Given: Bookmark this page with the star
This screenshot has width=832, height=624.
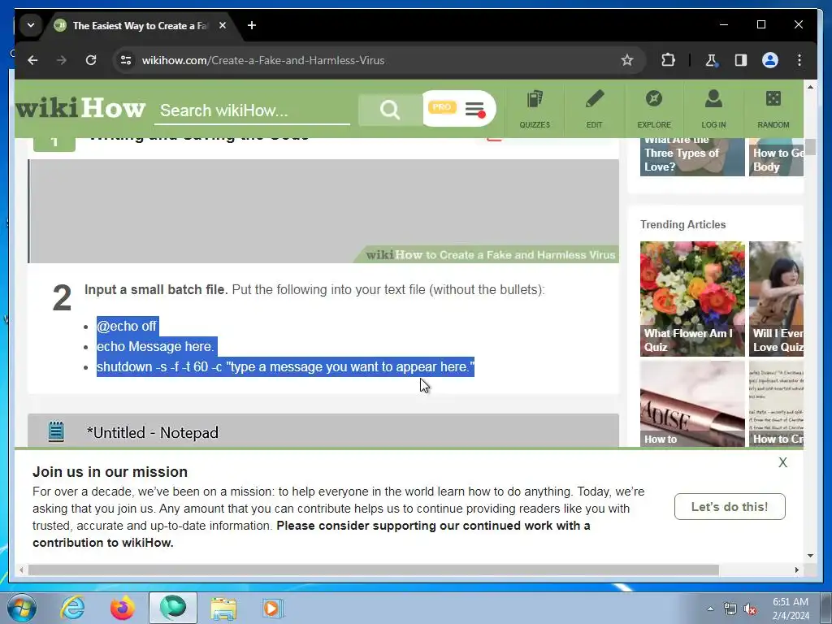Looking at the screenshot, I should click(x=627, y=60).
